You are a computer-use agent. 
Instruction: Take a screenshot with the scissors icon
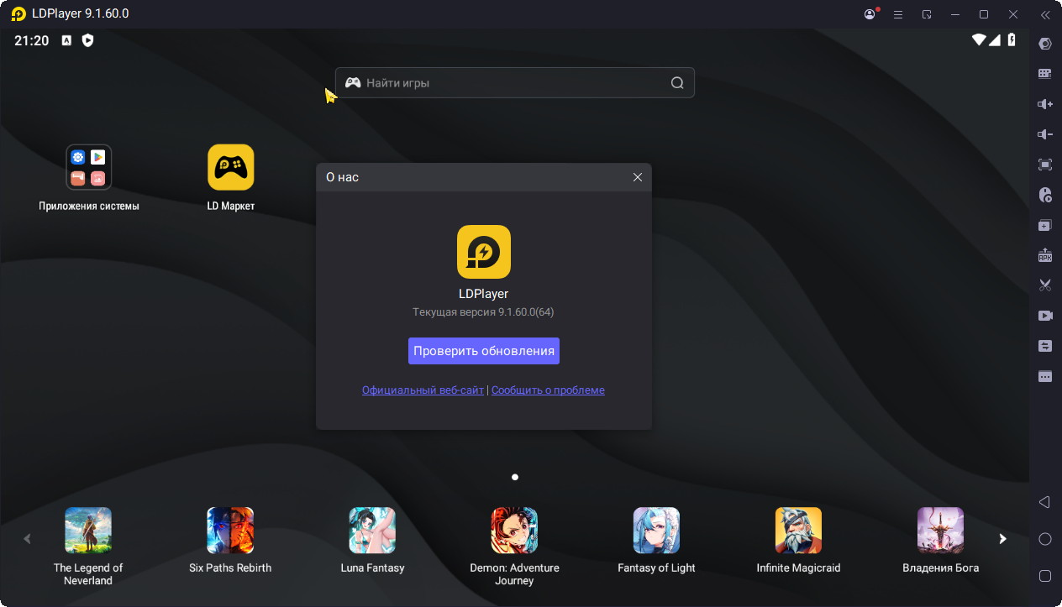[x=1045, y=285]
